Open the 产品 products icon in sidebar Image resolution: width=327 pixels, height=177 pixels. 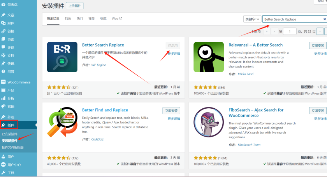(x=4, y=90)
